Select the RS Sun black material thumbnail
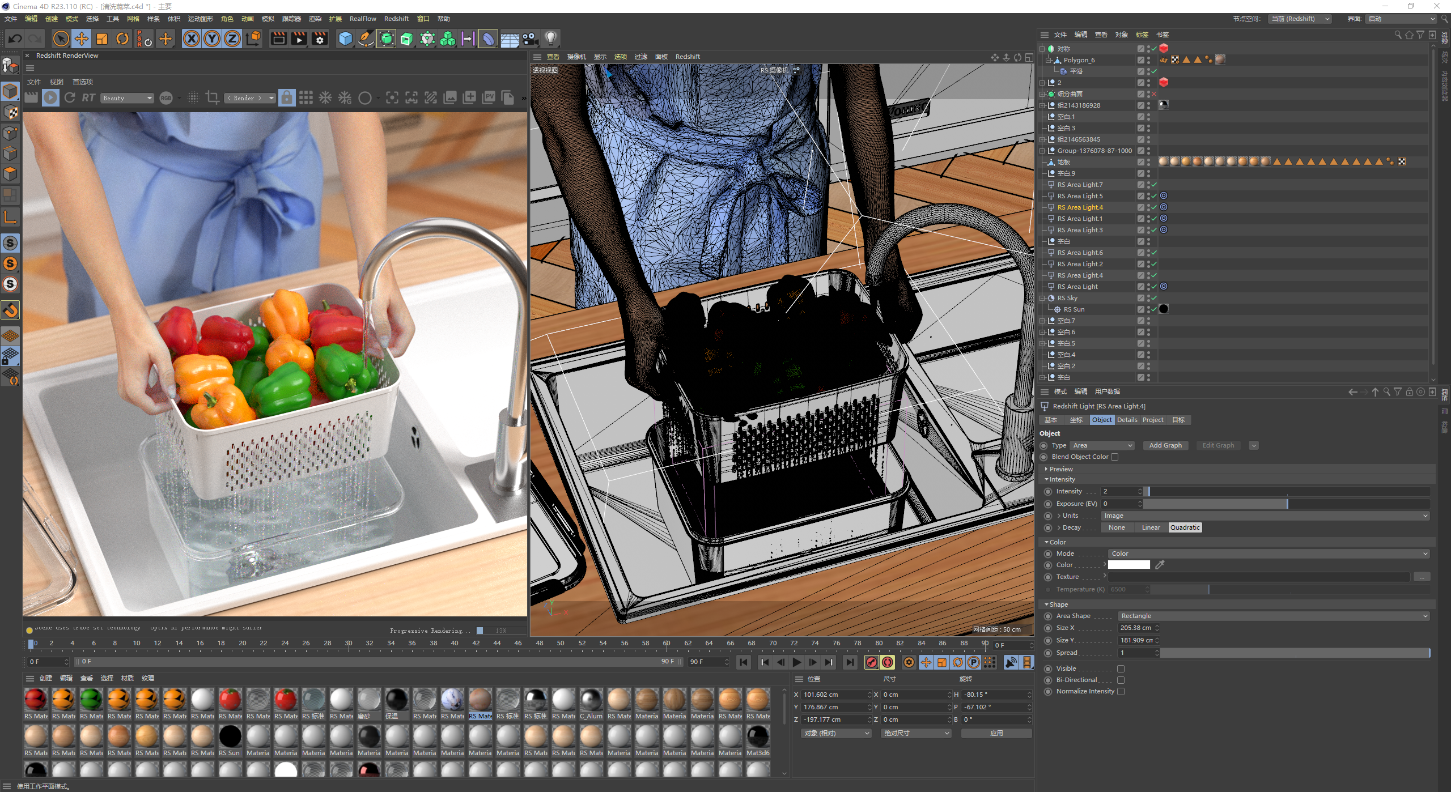1451x792 pixels. pyautogui.click(x=230, y=736)
